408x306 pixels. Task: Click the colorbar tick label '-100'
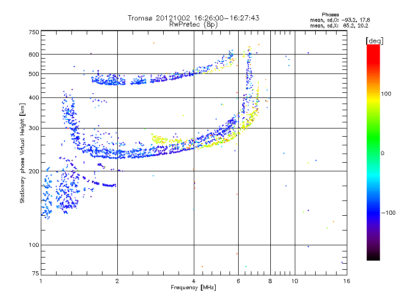pyautogui.click(x=388, y=213)
